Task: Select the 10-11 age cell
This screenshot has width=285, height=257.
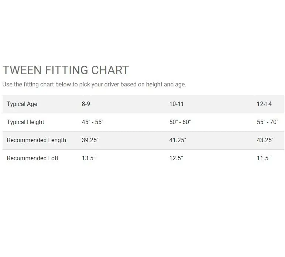Action: pos(176,104)
